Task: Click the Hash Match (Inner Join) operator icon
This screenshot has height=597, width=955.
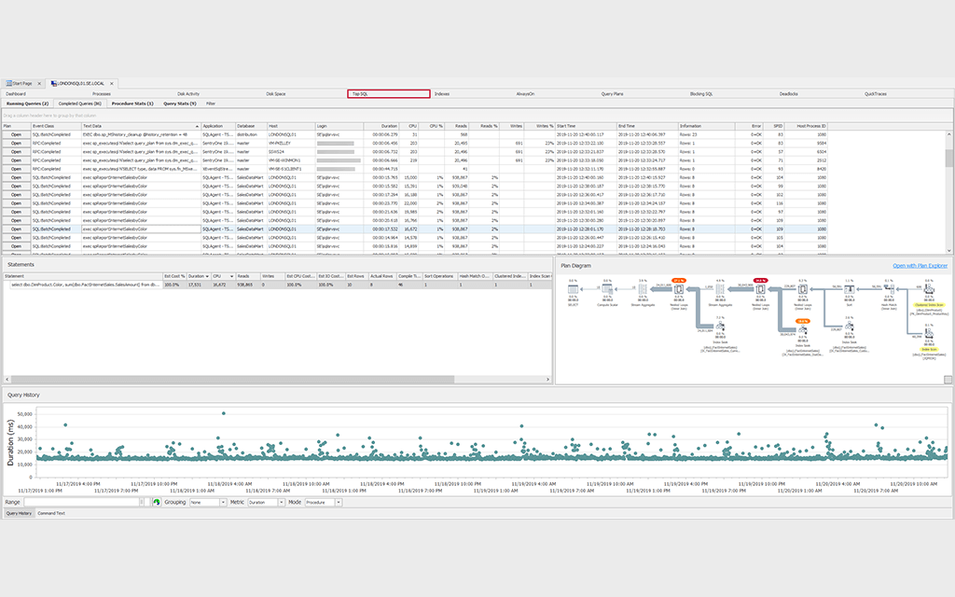Action: click(887, 288)
